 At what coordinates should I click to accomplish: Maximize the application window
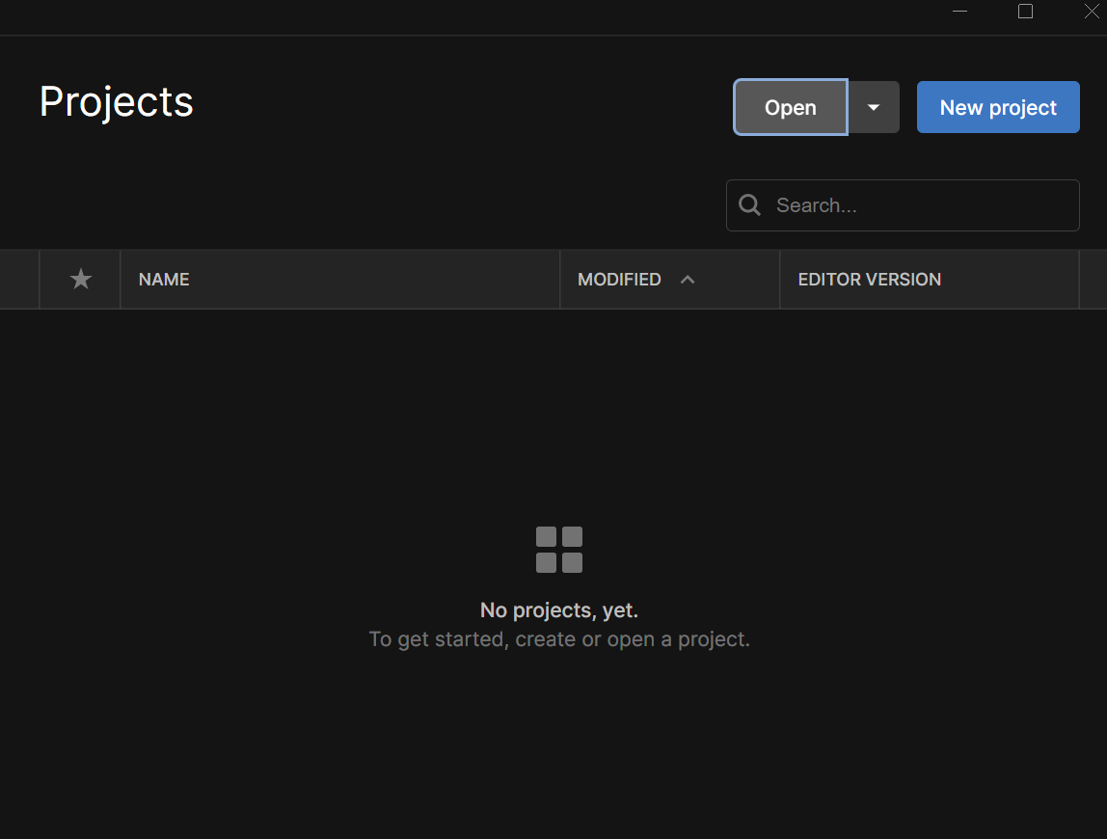[x=1025, y=11]
